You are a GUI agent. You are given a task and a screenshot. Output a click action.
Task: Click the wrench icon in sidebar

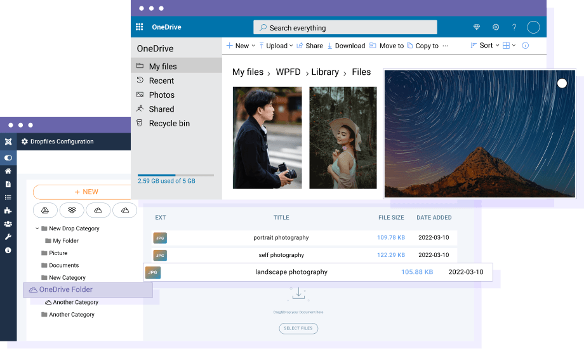pyautogui.click(x=8, y=237)
